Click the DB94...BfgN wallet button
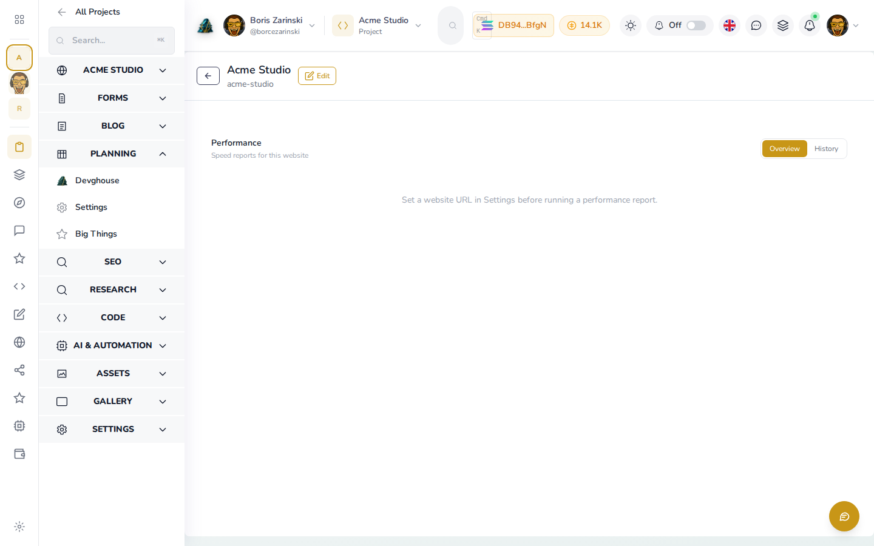Screen dimensions: 874x546 513,25
